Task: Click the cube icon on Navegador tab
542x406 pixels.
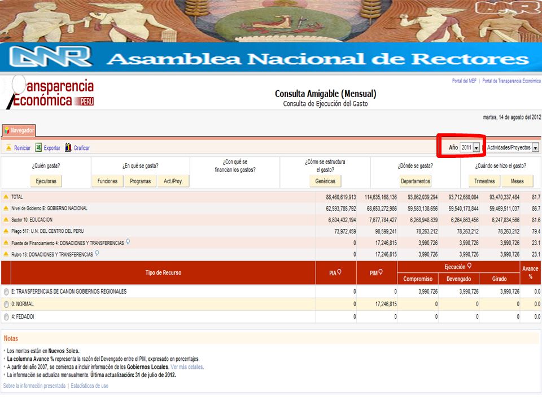Action: click(7, 130)
